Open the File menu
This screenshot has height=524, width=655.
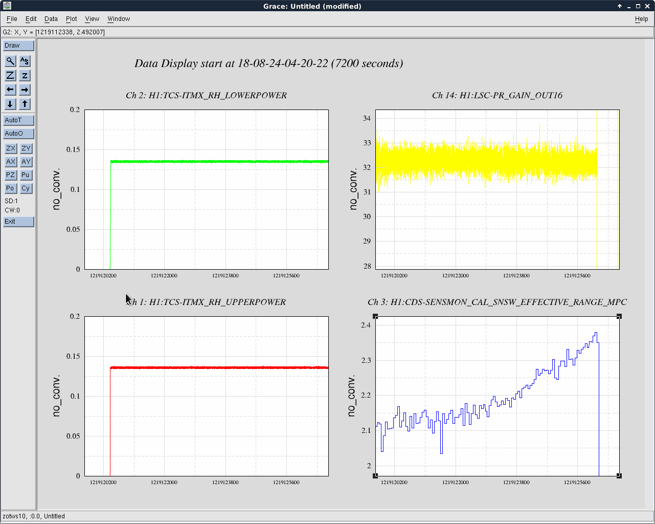coord(12,19)
